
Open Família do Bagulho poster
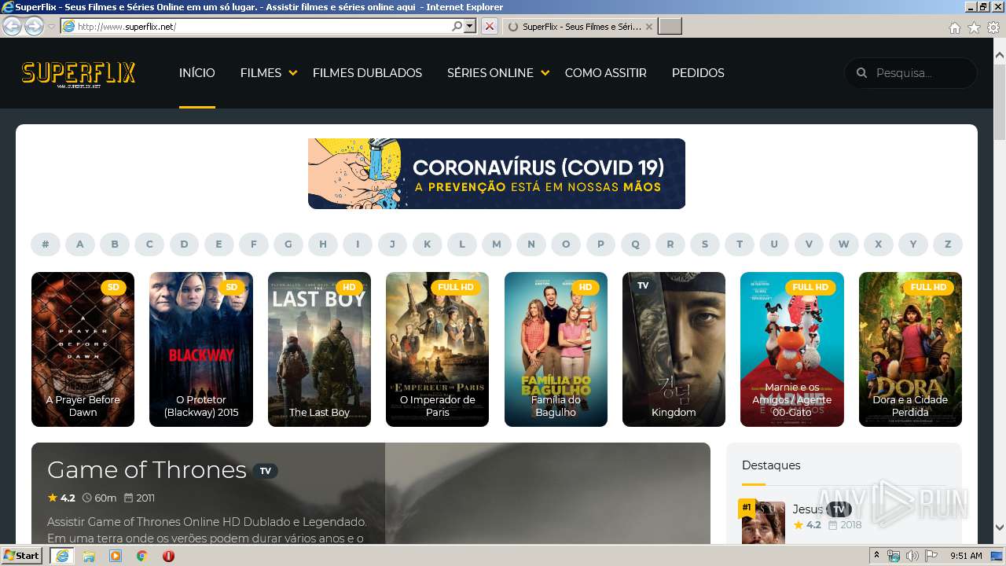[556, 349]
